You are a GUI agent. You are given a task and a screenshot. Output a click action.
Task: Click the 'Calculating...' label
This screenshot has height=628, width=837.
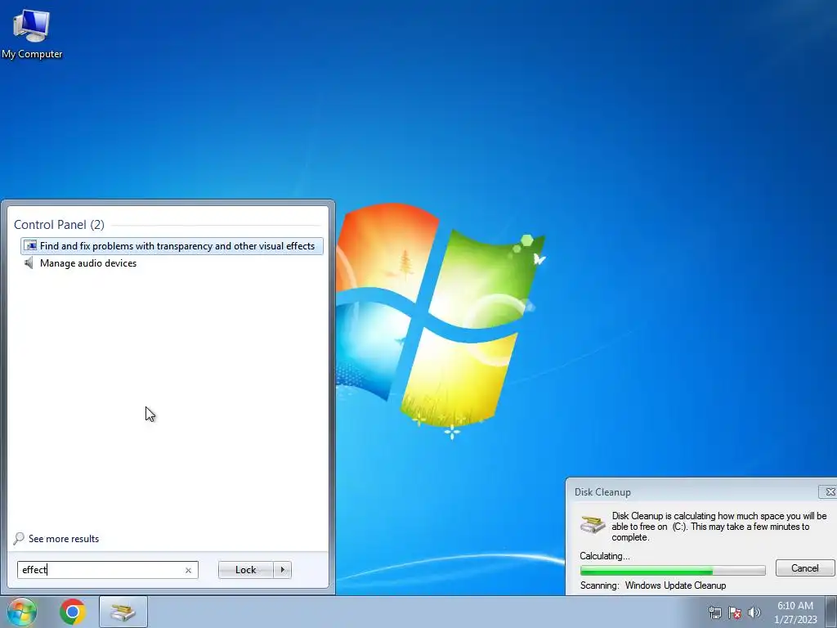[605, 556]
